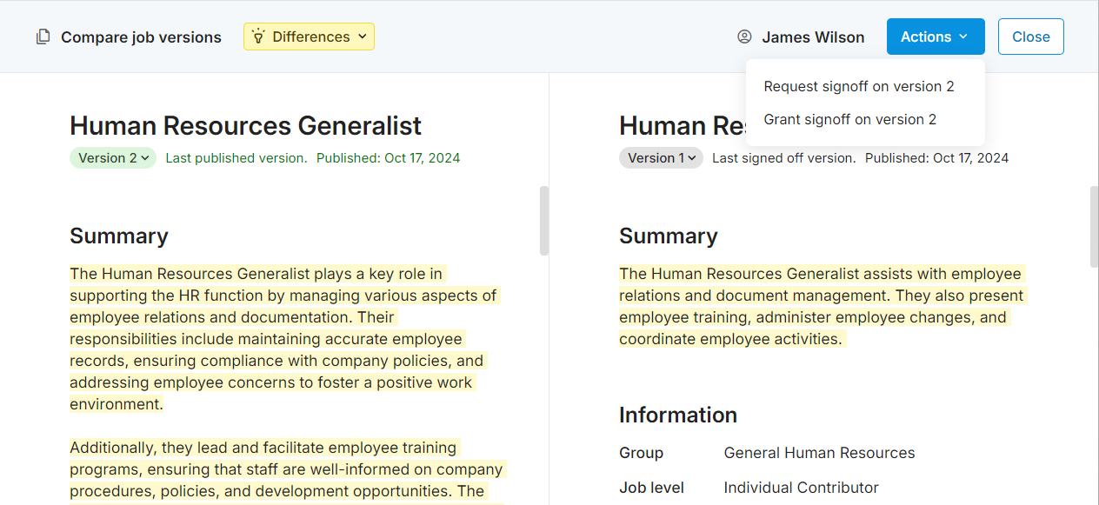Click the James Wilson account name
Screen dimensions: 1099x505
(x=814, y=37)
